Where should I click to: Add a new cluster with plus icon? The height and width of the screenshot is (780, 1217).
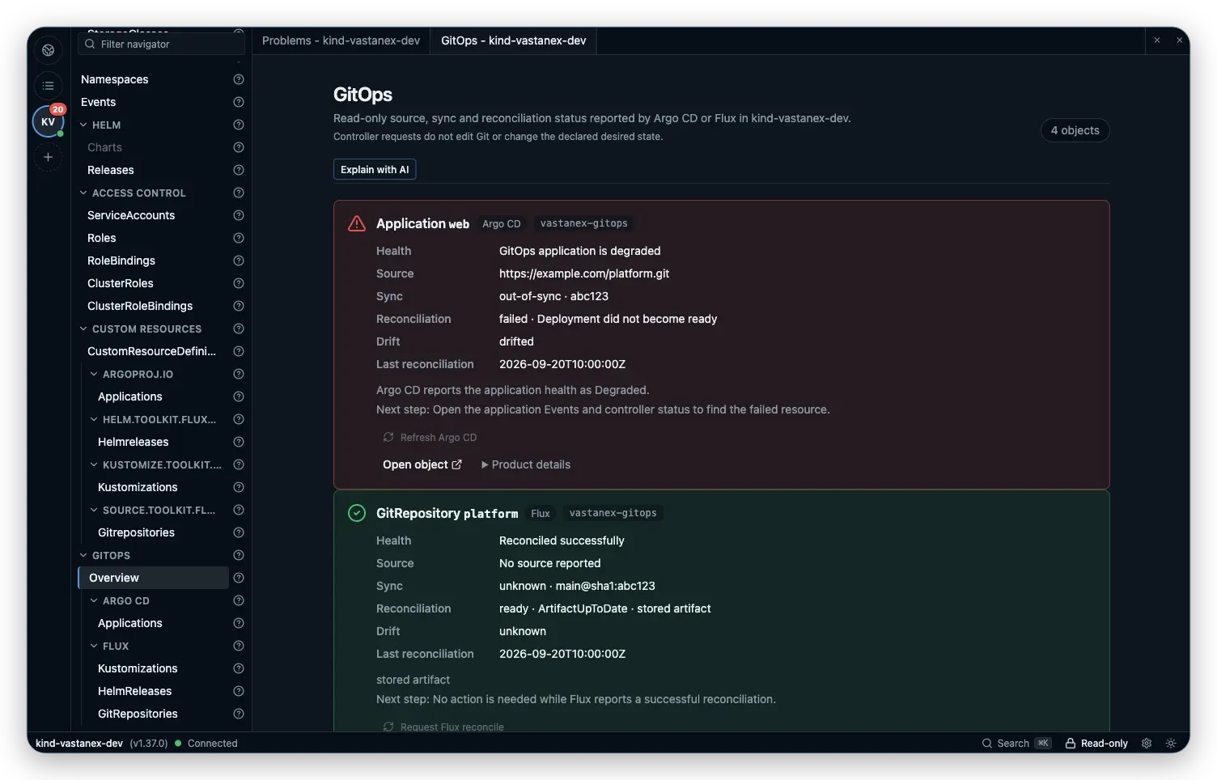pos(49,157)
